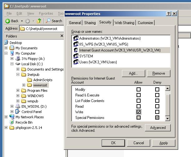Click the wmpub folder icon
Image resolution: width=191 pixels, height=157 pixels.
[24, 101]
